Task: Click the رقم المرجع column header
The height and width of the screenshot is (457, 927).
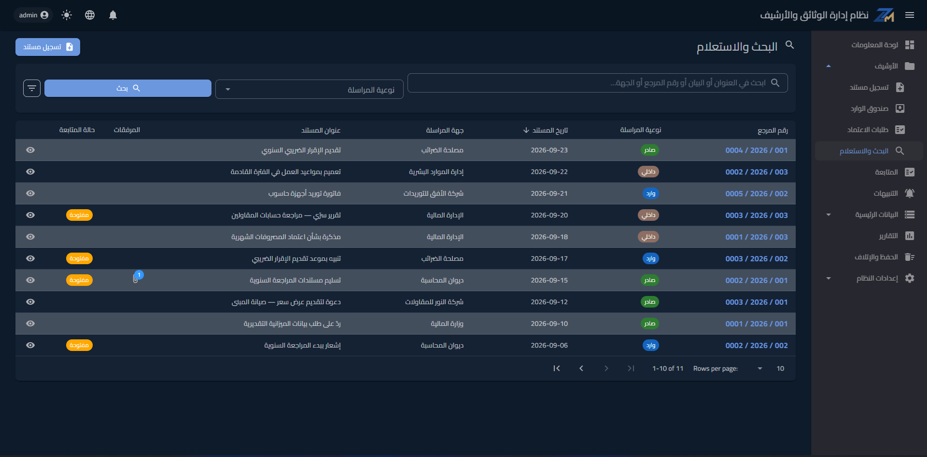Action: point(772,130)
